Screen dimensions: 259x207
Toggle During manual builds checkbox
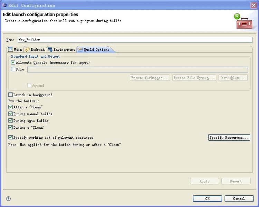point(10,114)
